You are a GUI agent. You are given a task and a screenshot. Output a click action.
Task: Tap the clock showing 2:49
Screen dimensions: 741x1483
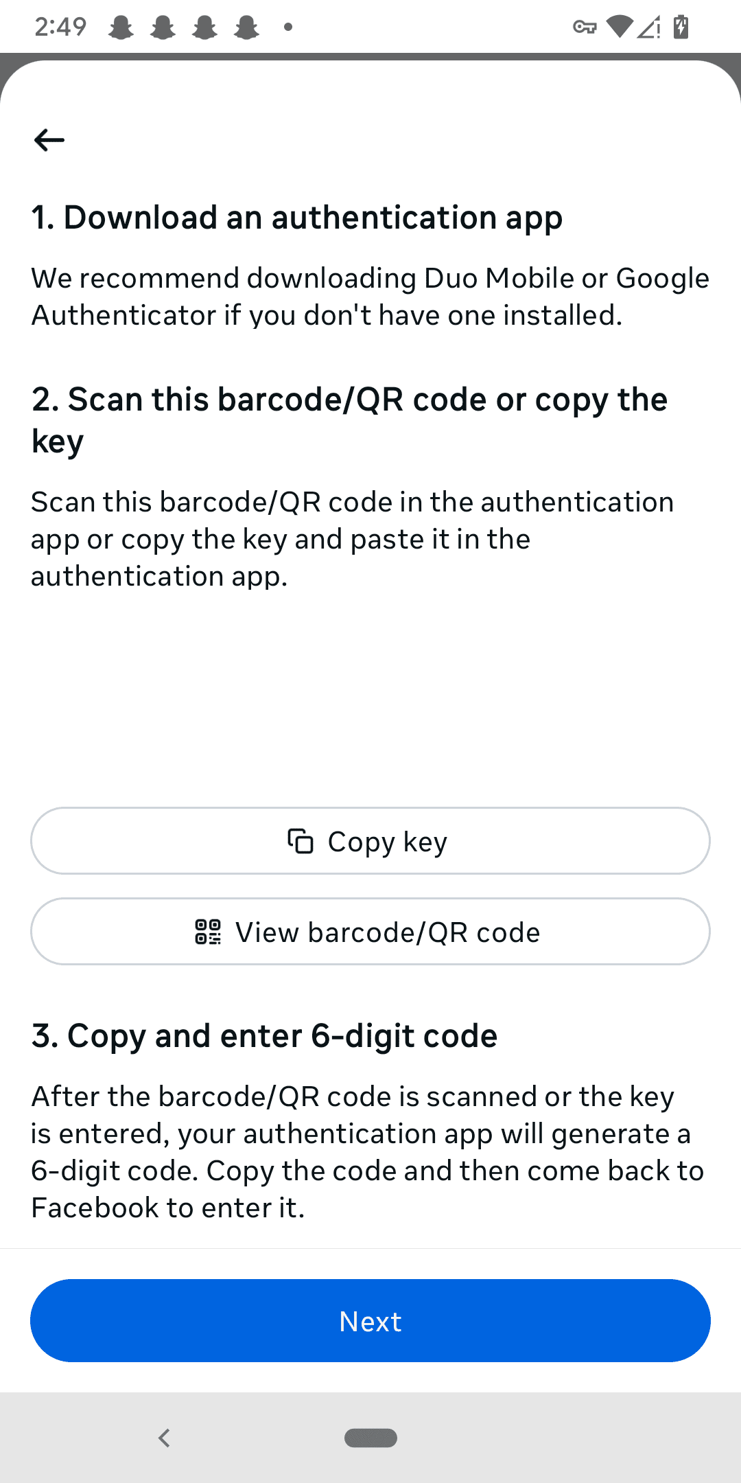pyautogui.click(x=60, y=26)
